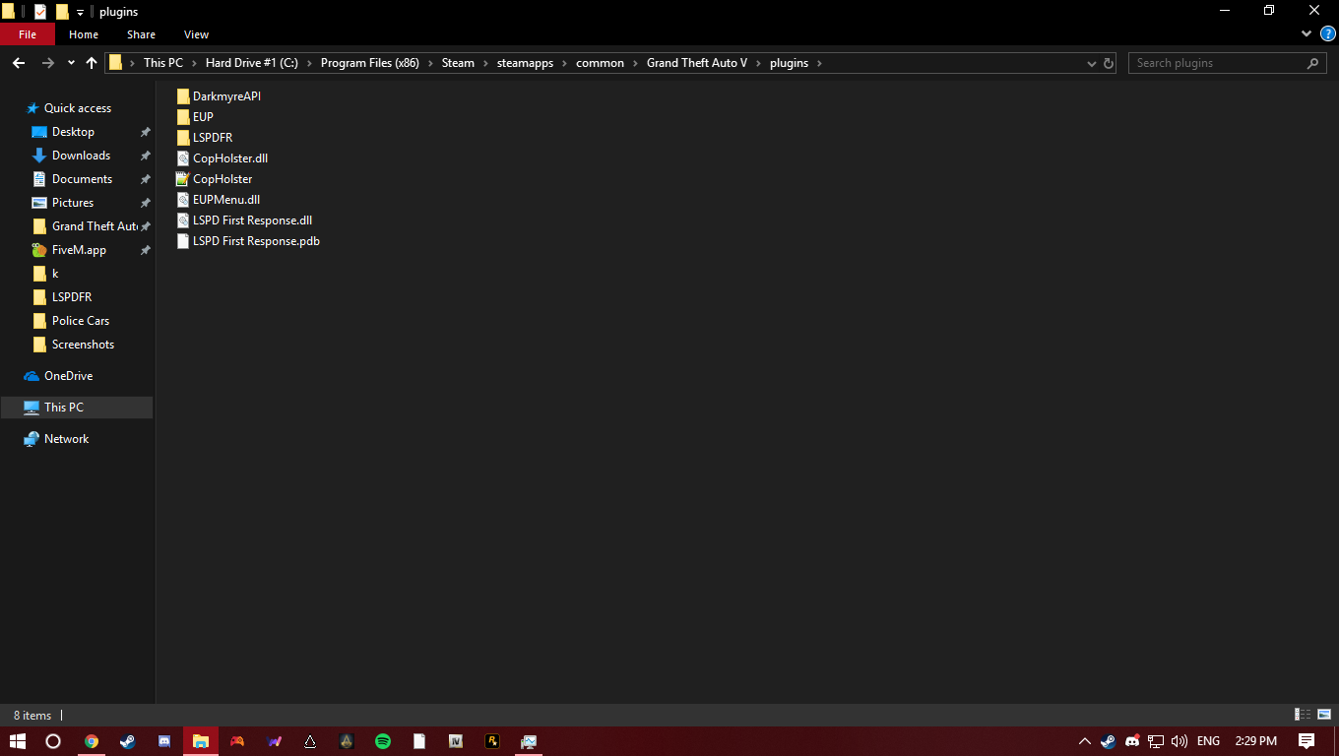1339x756 pixels.
Task: Open Downloads in the navigation pane
Action: (x=81, y=156)
